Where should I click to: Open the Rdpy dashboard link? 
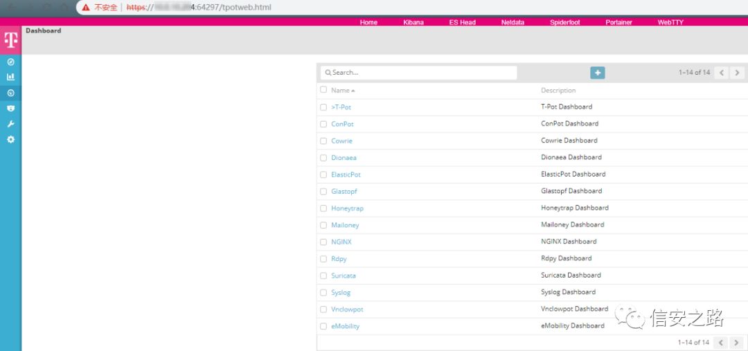click(x=339, y=259)
